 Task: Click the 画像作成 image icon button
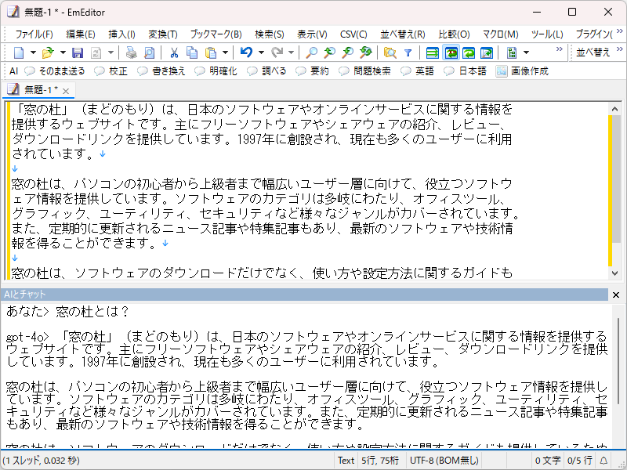pyautogui.click(x=522, y=71)
